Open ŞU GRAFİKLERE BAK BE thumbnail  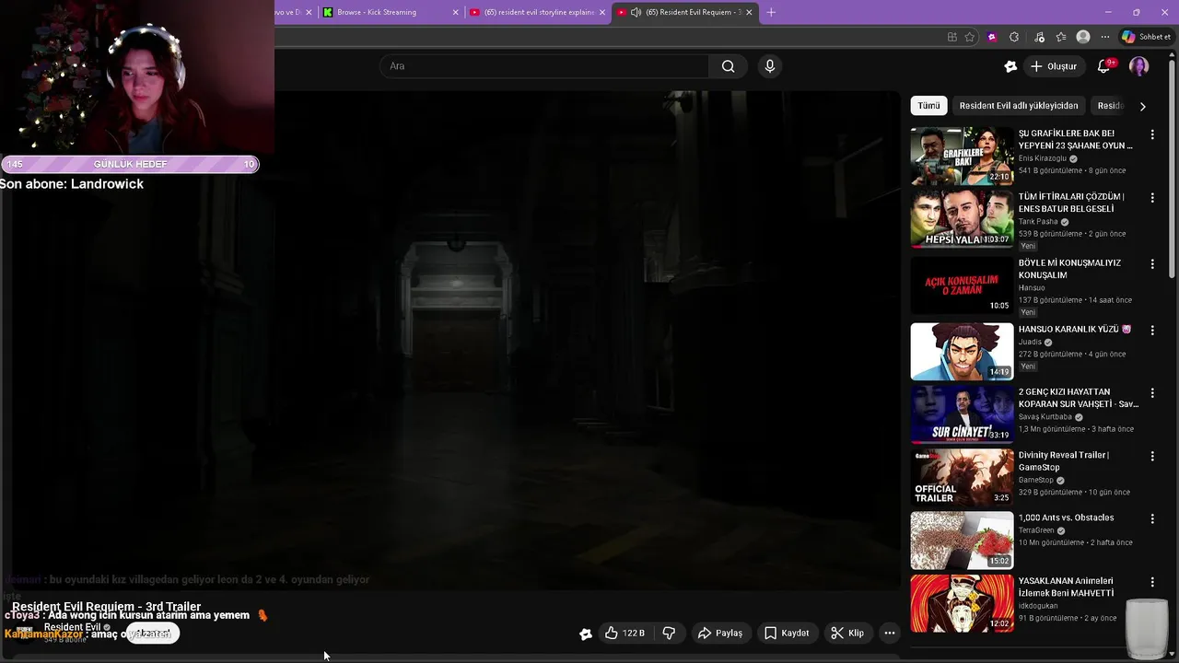pos(962,156)
